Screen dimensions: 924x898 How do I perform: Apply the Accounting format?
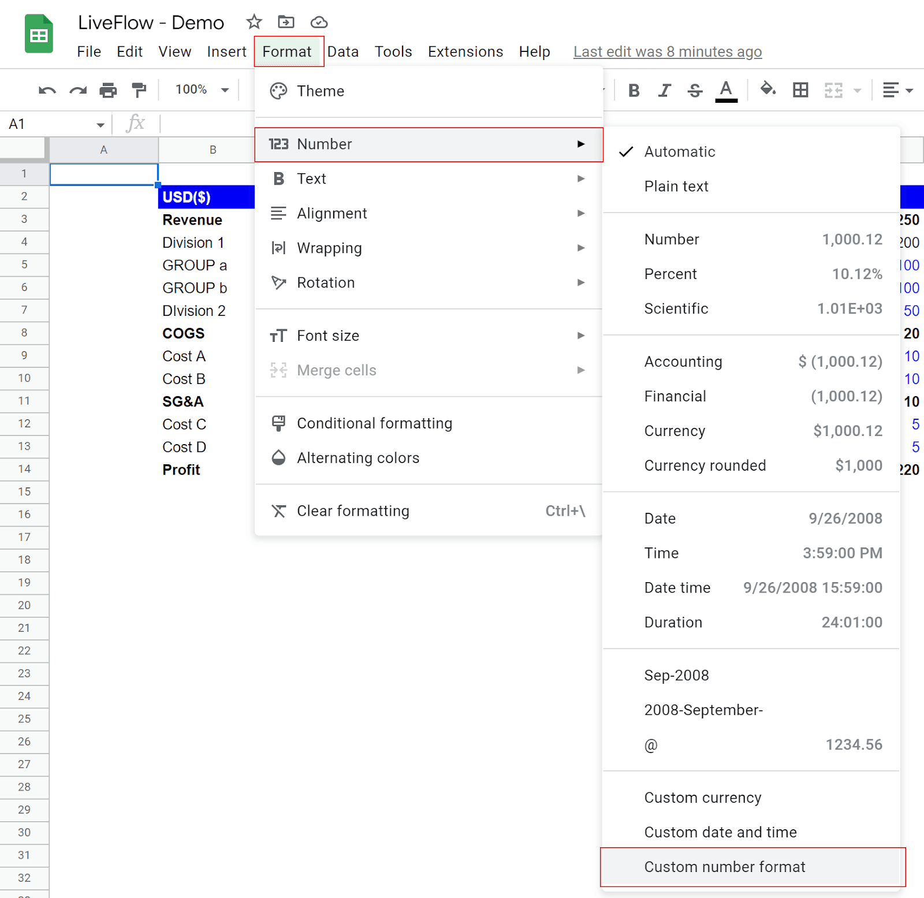[751, 362]
